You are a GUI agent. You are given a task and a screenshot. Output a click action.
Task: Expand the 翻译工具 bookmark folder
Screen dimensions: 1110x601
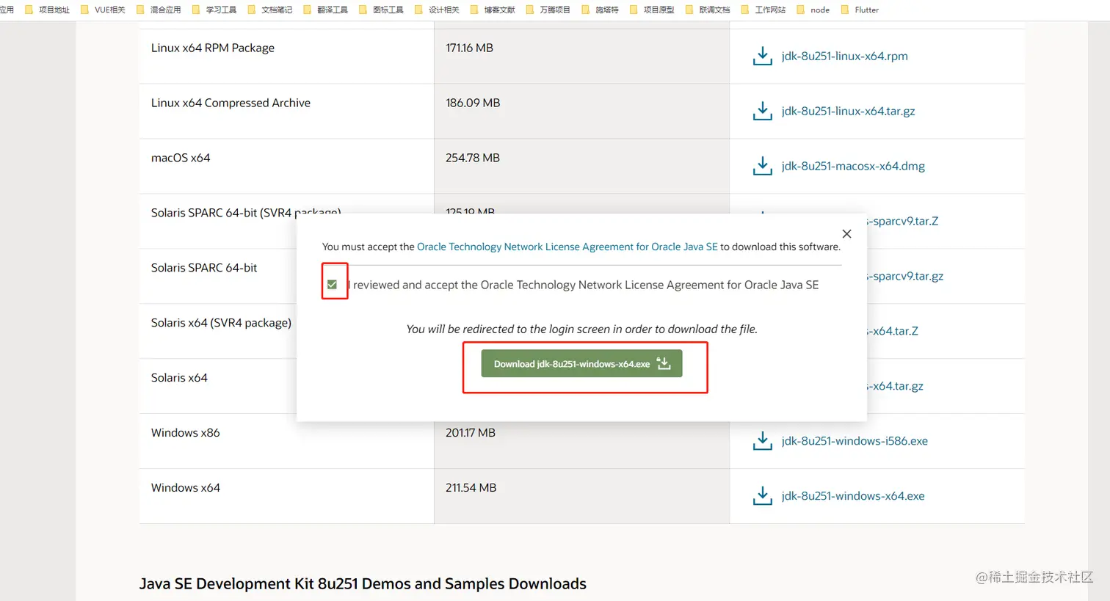coord(326,10)
